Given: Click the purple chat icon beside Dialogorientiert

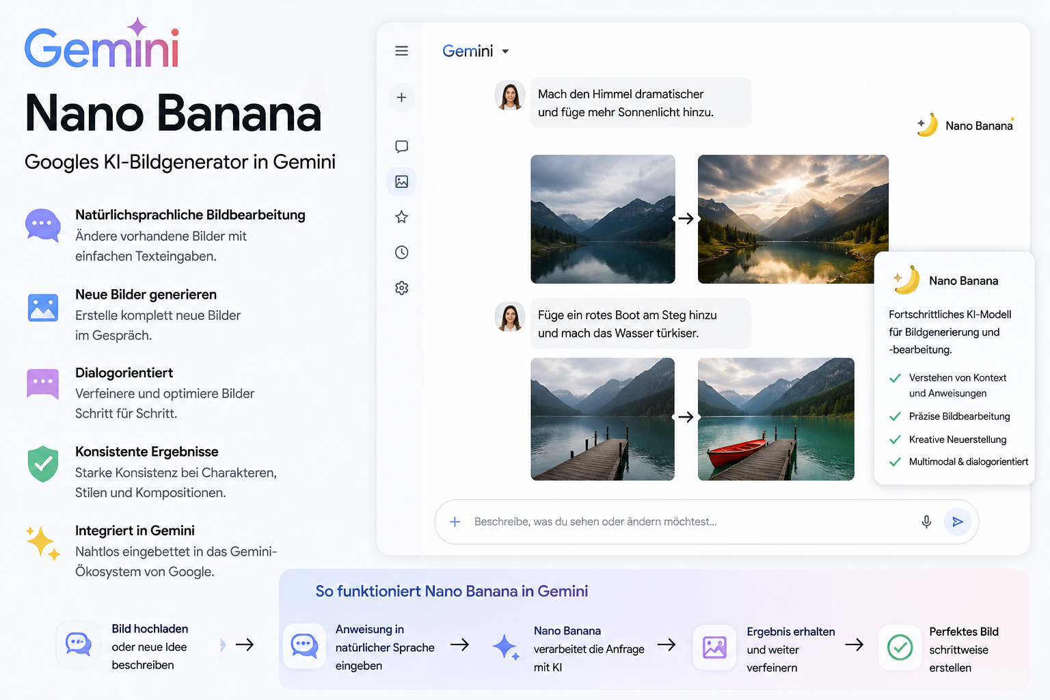Looking at the screenshot, I should click(43, 384).
